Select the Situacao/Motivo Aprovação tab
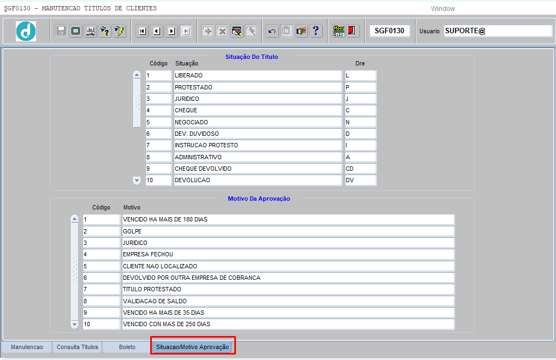 coord(193,347)
